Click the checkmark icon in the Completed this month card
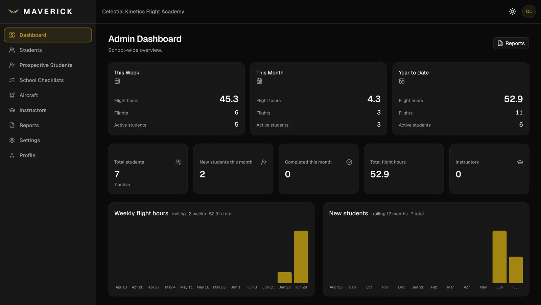The width and height of the screenshot is (541, 305). (x=349, y=162)
